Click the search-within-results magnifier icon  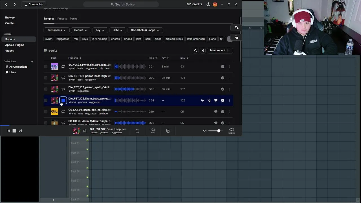195,50
